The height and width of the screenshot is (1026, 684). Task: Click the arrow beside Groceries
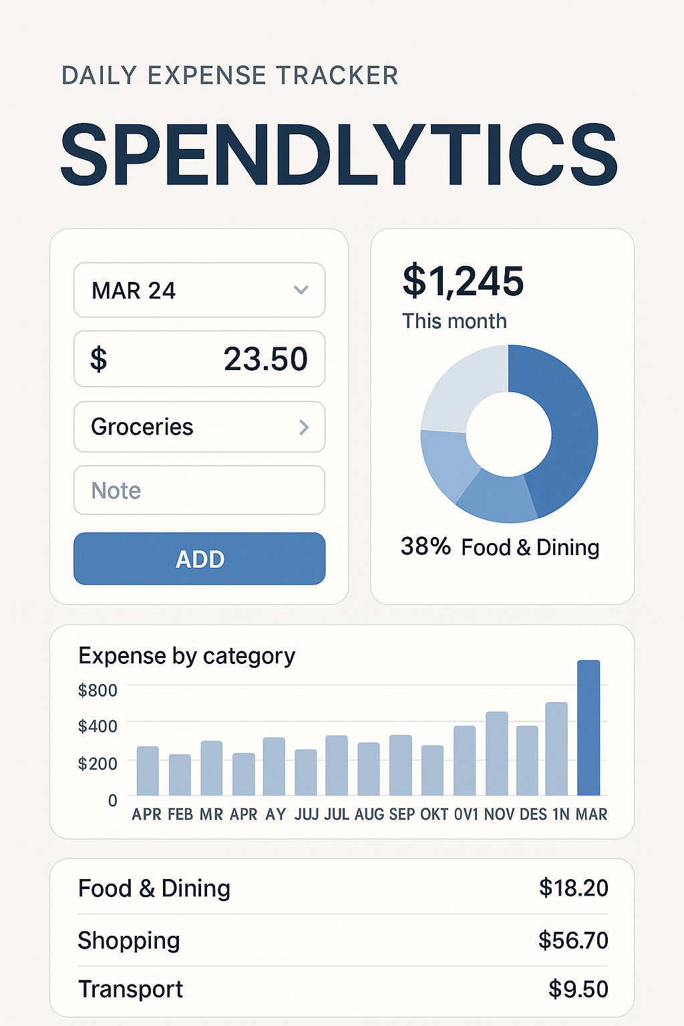pyautogui.click(x=304, y=427)
